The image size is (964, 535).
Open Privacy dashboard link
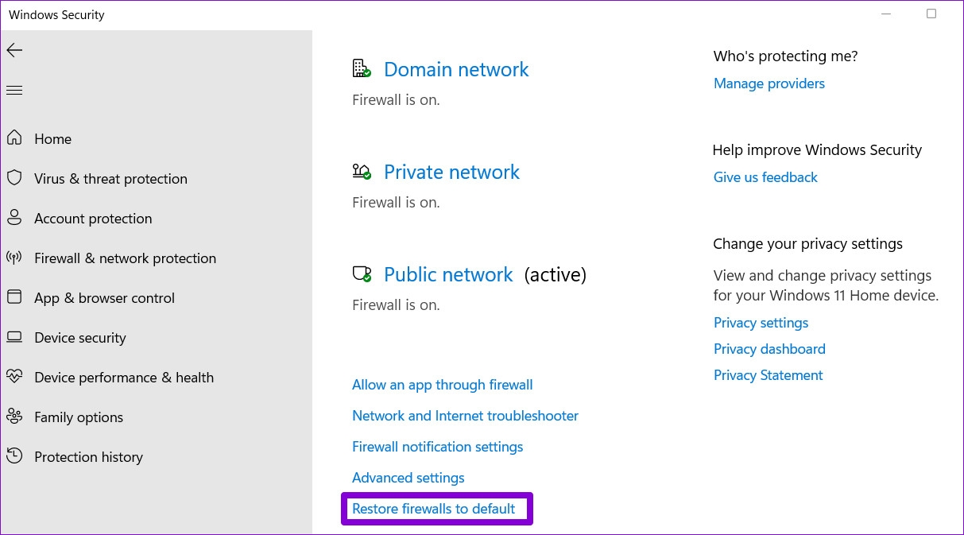click(769, 349)
